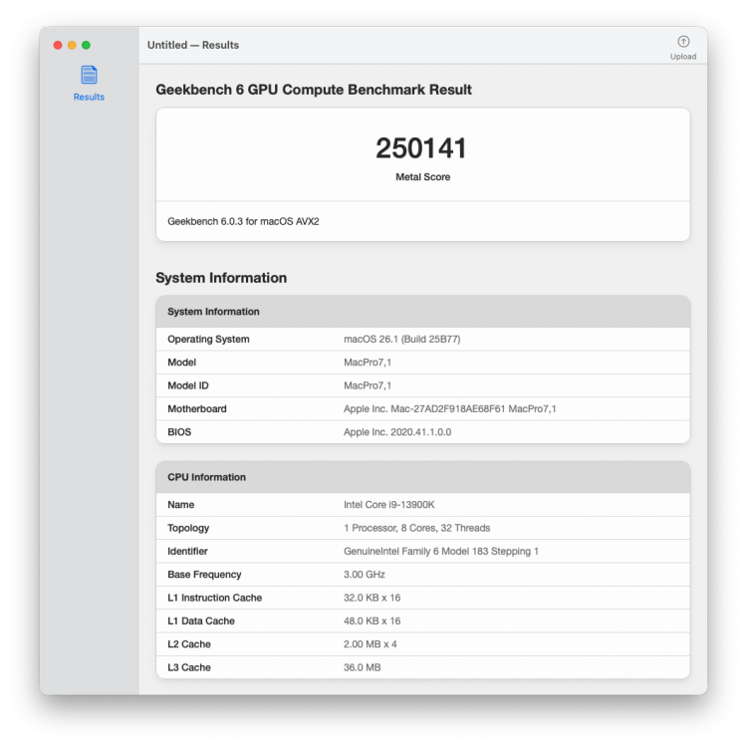The height and width of the screenshot is (747, 747).
Task: Click the MacPro7,1 value in Model row
Action: click(x=368, y=363)
